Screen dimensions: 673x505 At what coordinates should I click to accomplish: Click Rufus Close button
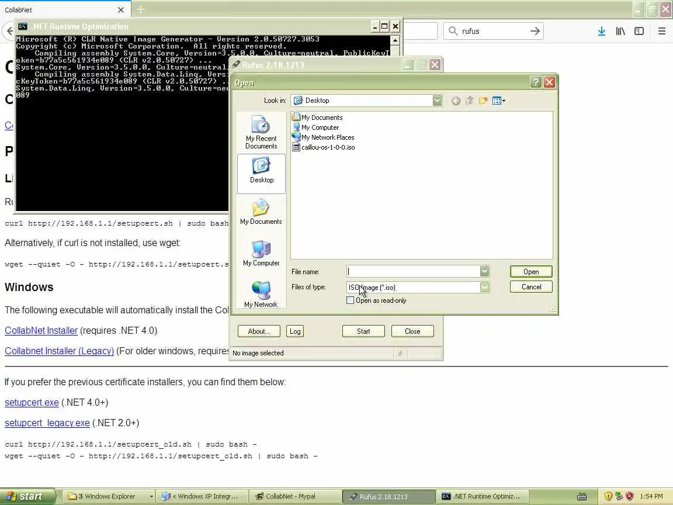(x=412, y=331)
